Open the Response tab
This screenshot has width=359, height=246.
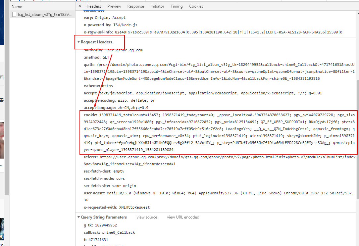coord(135,6)
